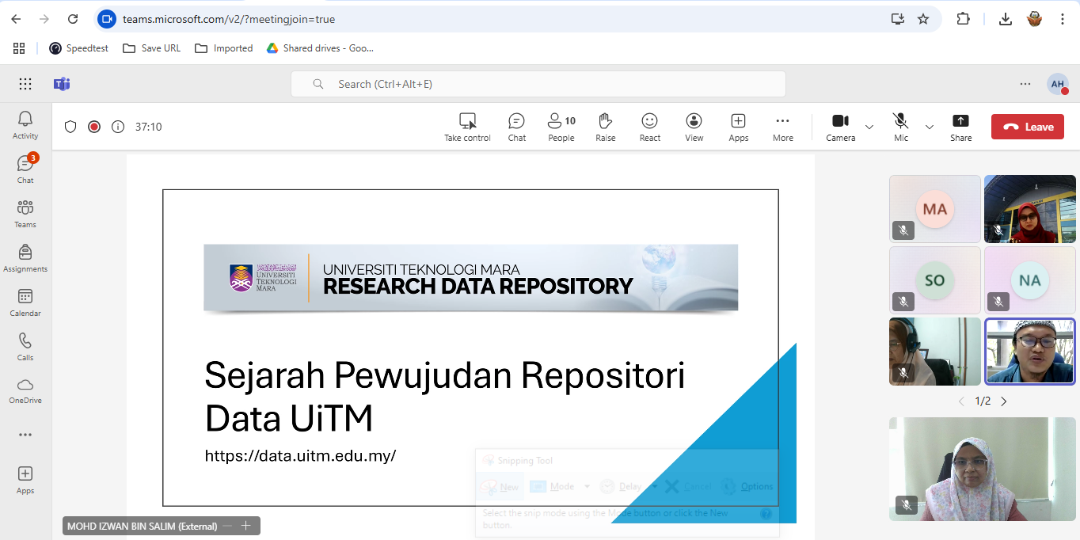Select the NA participant tile
The height and width of the screenshot is (540, 1080).
click(x=1030, y=280)
